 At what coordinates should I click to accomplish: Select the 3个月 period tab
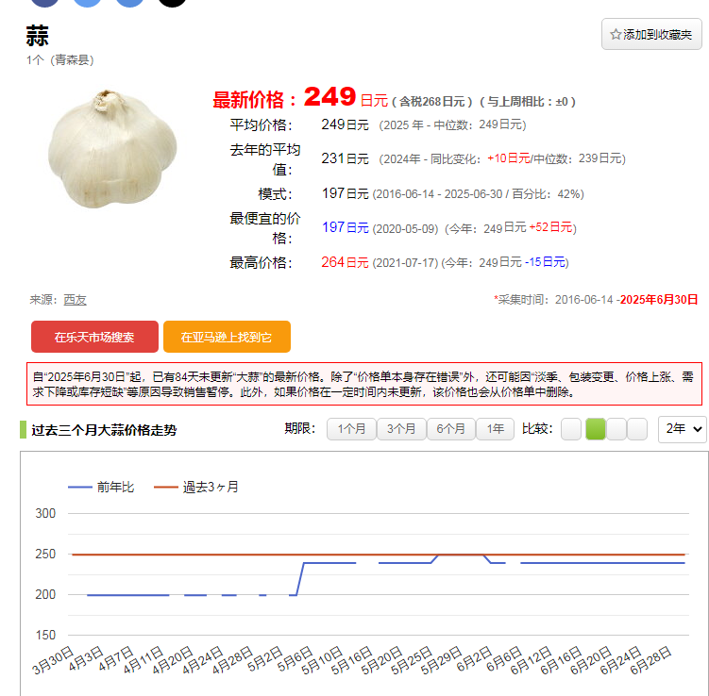[401, 429]
